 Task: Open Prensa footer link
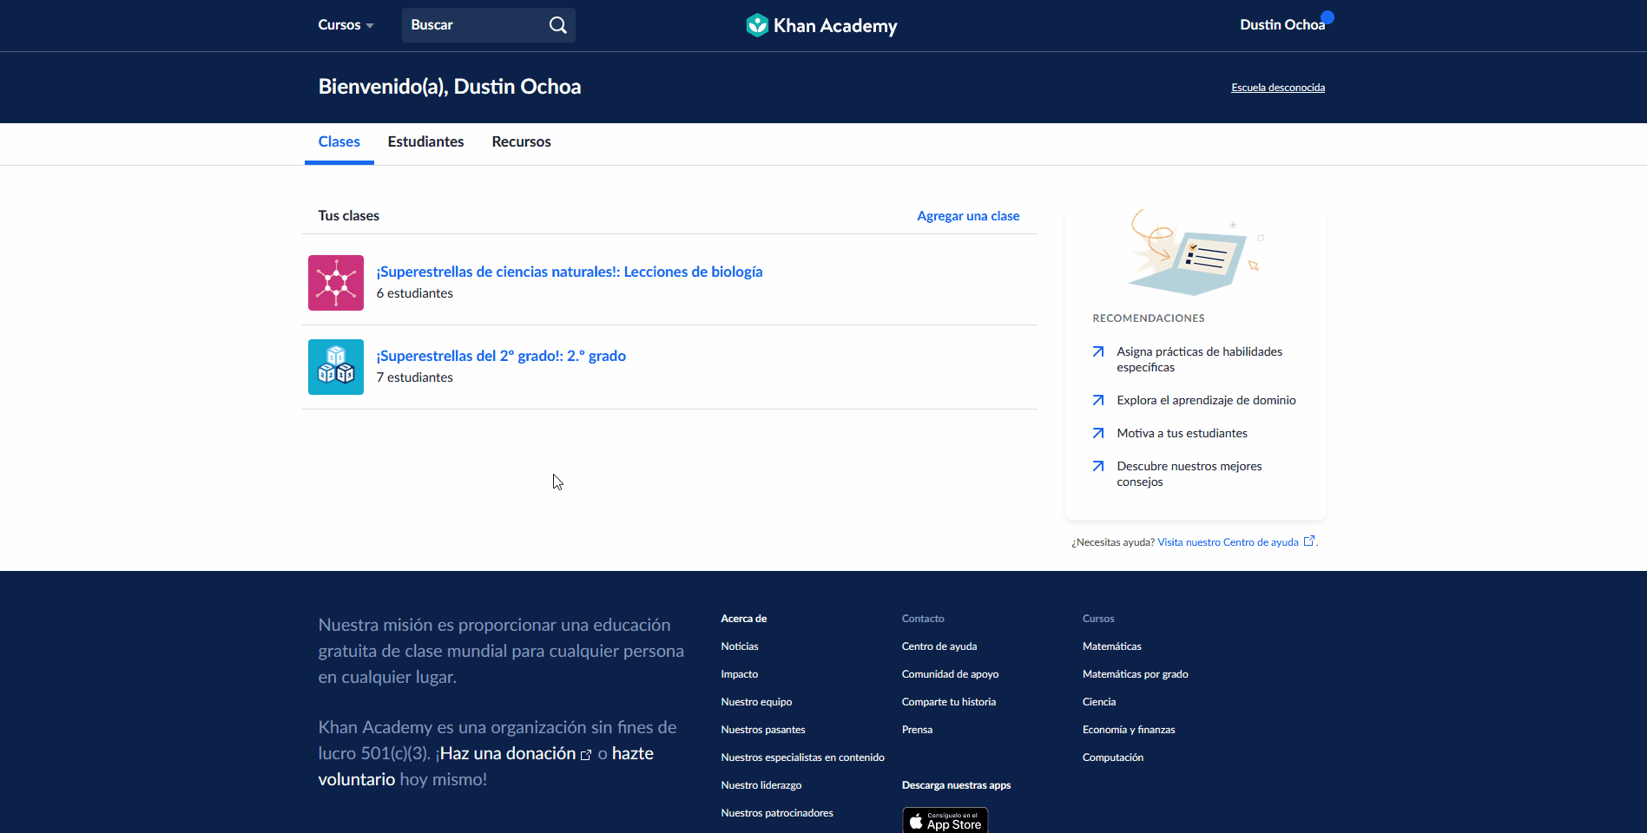(917, 730)
